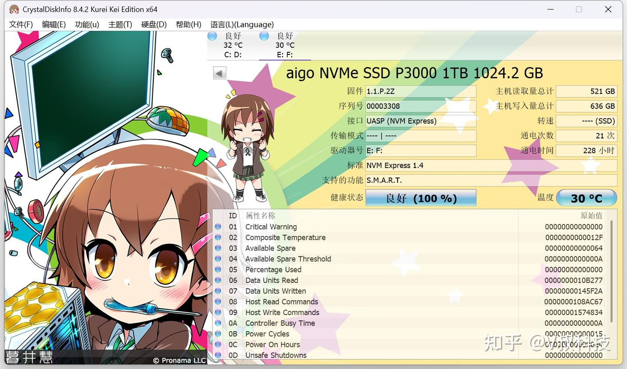627x369 pixels.
Task: Switch to the E: F: drive tab
Action: coord(285,45)
